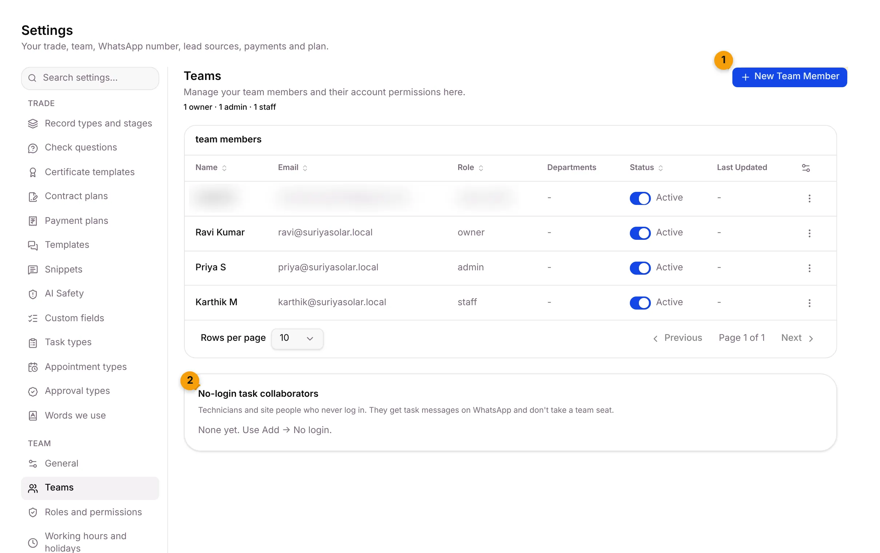The height and width of the screenshot is (553, 880).
Task: Click the Search settings input field
Action: [90, 78]
